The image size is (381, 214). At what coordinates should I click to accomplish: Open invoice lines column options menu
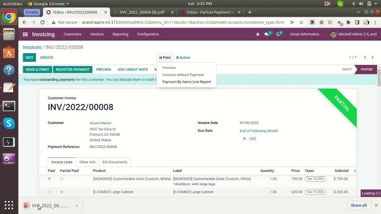(355, 171)
